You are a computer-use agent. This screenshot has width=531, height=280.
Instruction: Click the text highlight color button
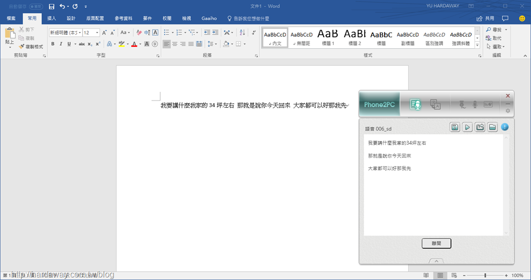pyautogui.click(x=121, y=44)
